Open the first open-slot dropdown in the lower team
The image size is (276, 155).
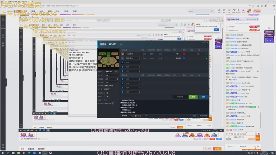click(133, 79)
